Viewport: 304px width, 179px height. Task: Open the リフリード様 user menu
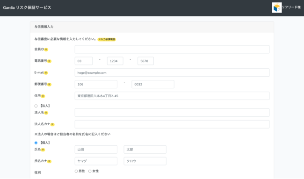click(291, 7)
